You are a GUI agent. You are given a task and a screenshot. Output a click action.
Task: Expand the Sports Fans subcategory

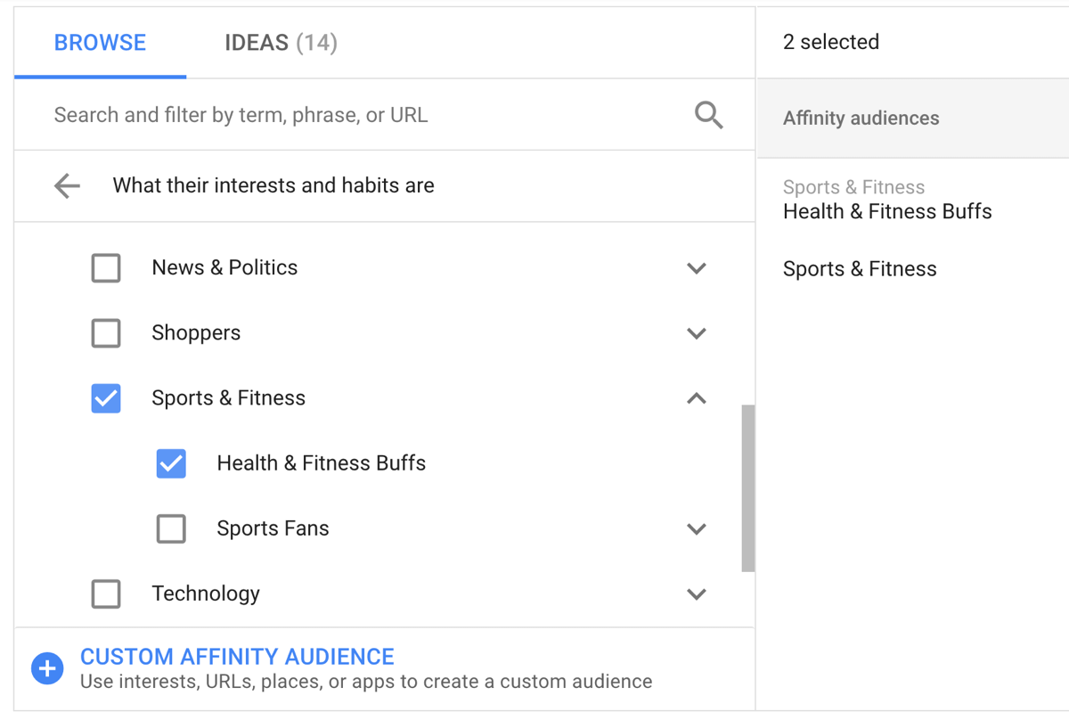(x=697, y=528)
